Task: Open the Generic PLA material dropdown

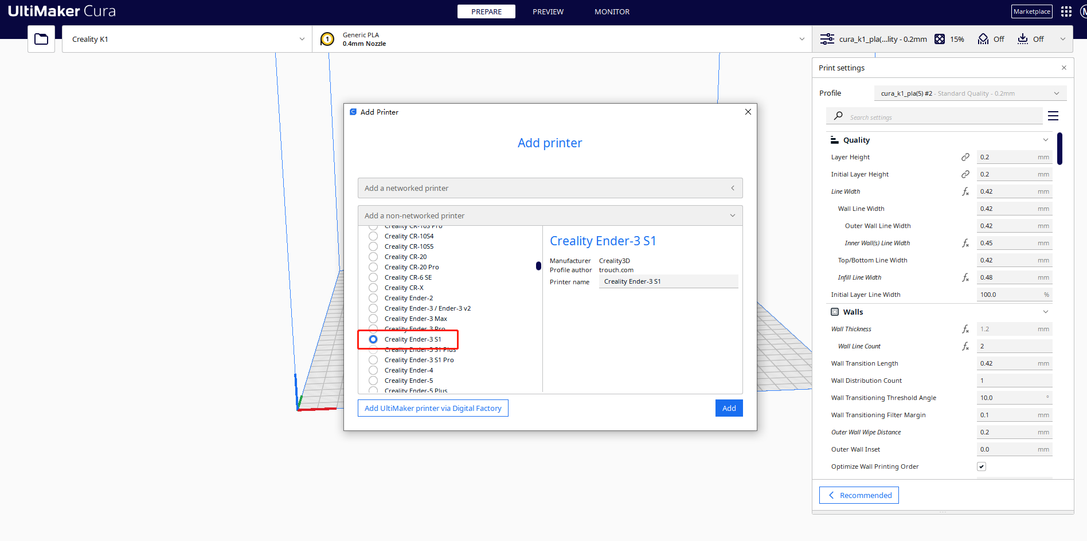Action: pyautogui.click(x=562, y=39)
